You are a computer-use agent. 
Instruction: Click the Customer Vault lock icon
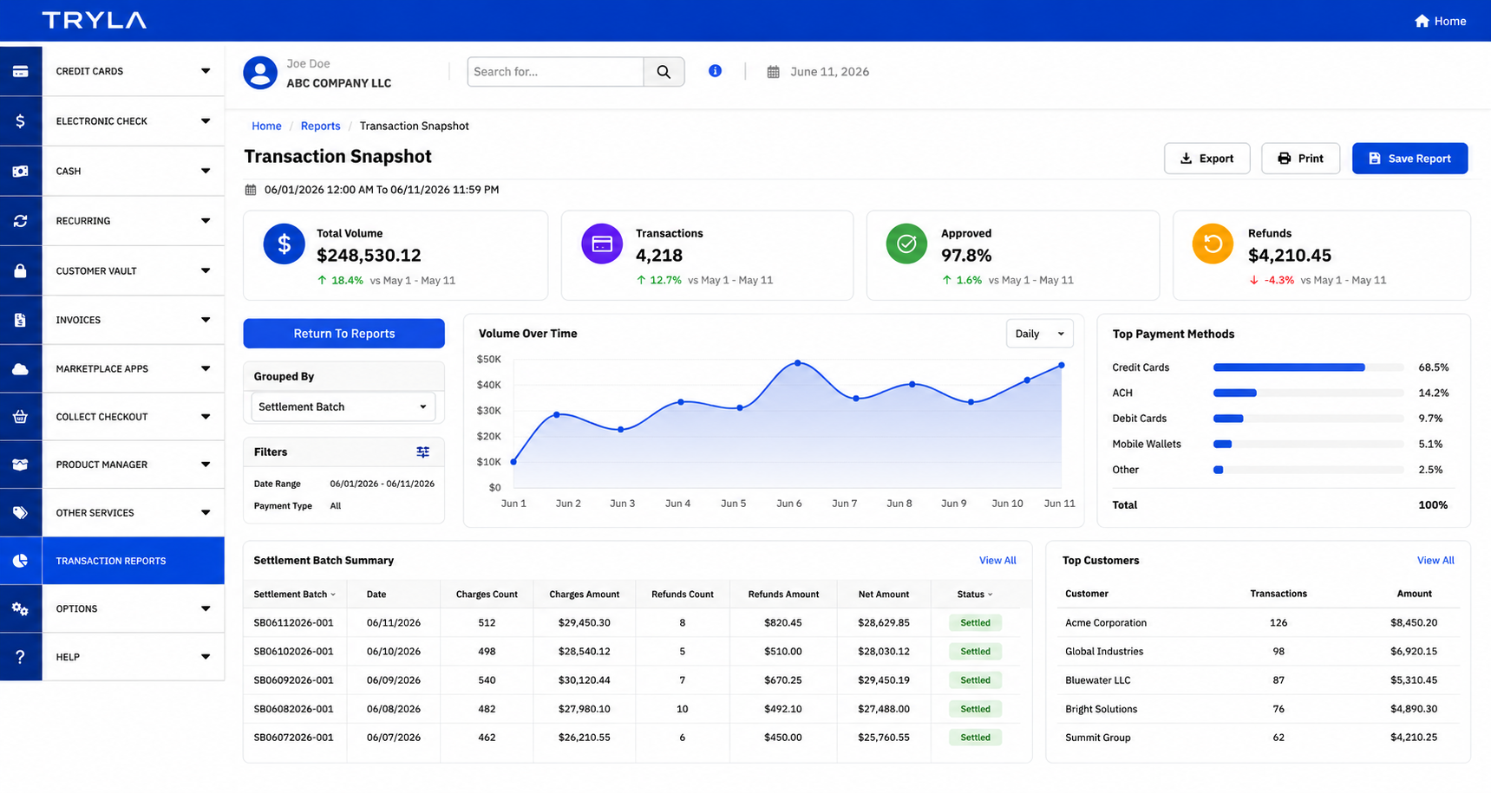coord(20,270)
